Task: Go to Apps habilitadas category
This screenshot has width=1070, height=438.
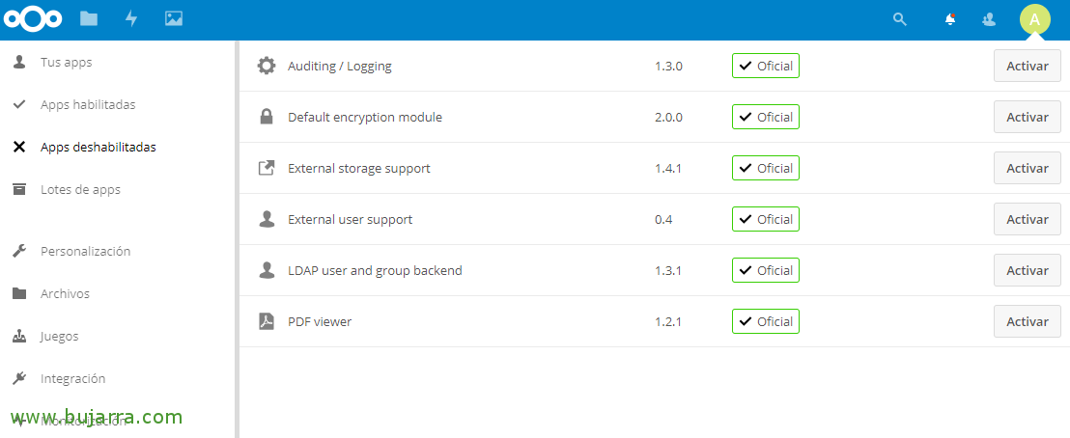Action: tap(87, 104)
